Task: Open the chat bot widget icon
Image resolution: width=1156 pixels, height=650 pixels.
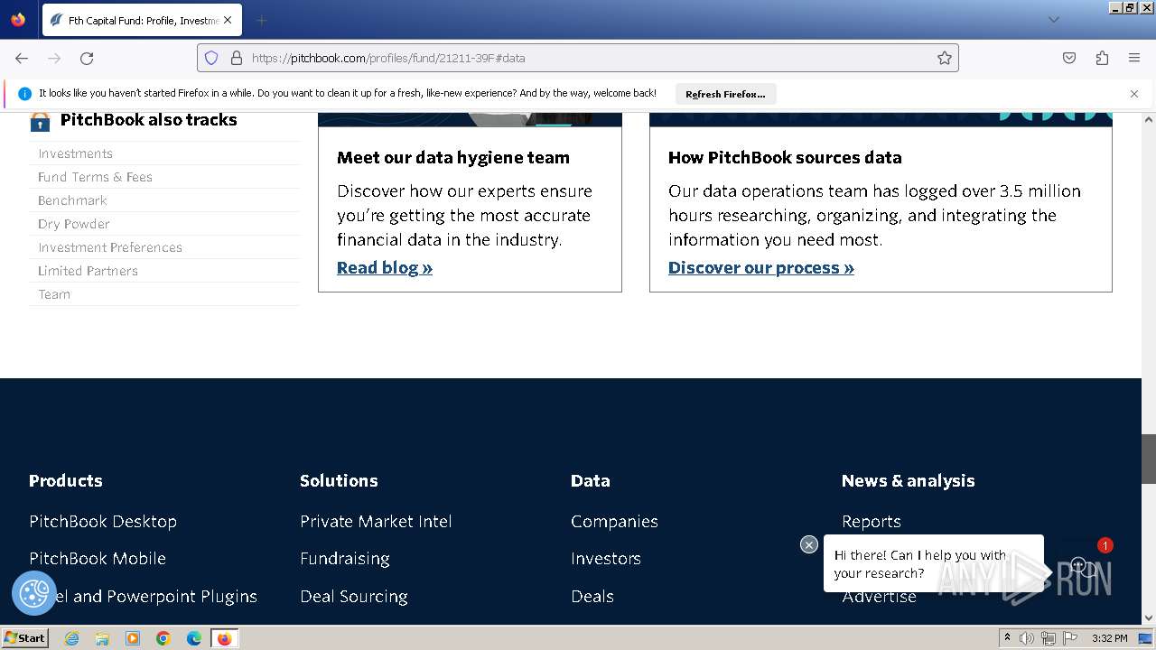Action: click(1085, 568)
